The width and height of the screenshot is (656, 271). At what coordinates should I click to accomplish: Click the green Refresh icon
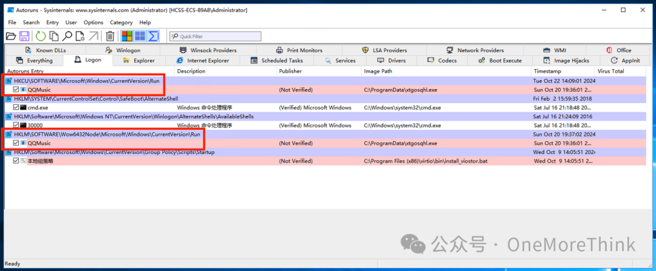(41, 36)
